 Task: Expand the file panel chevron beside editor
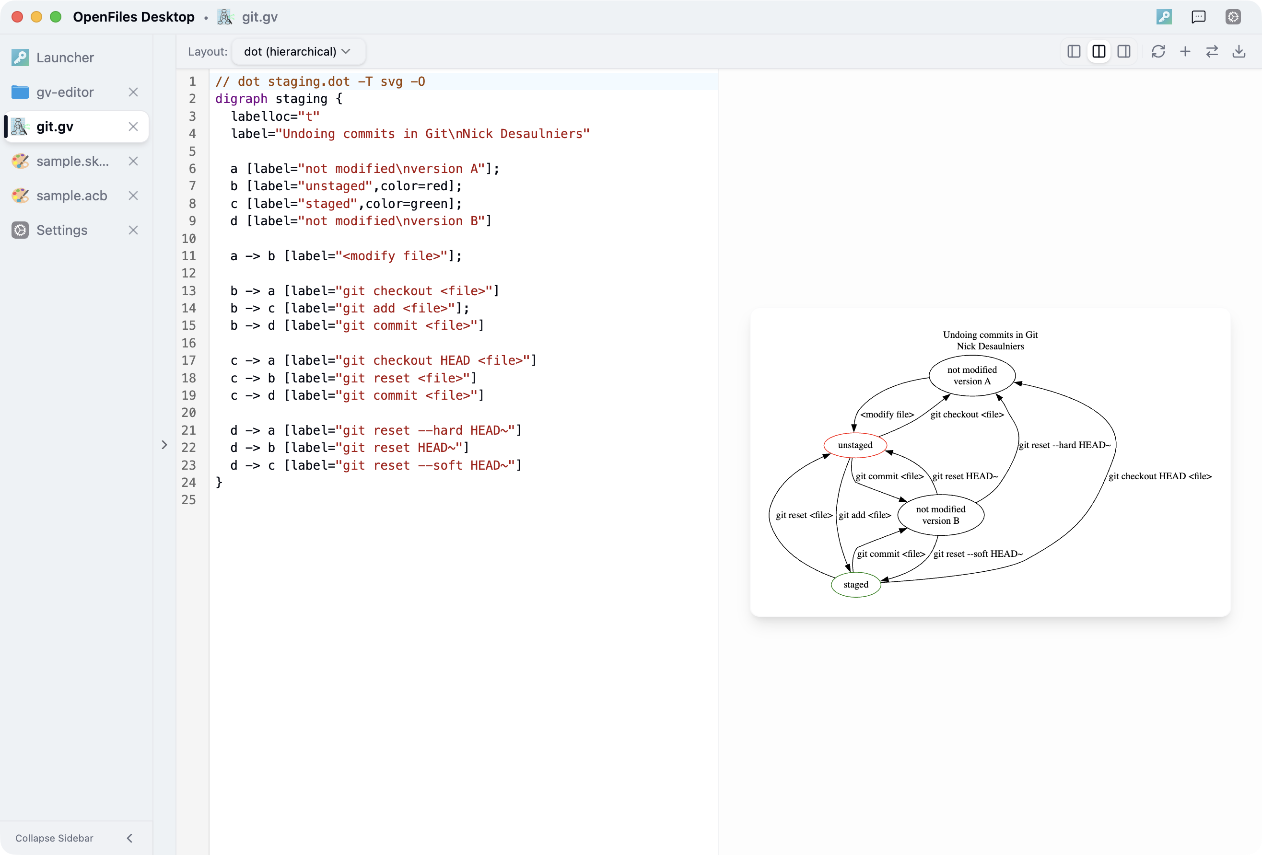coord(164,445)
